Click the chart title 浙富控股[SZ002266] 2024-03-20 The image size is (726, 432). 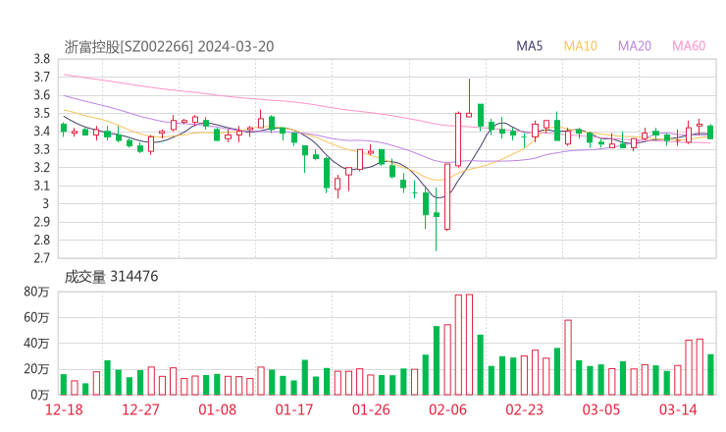point(169,46)
